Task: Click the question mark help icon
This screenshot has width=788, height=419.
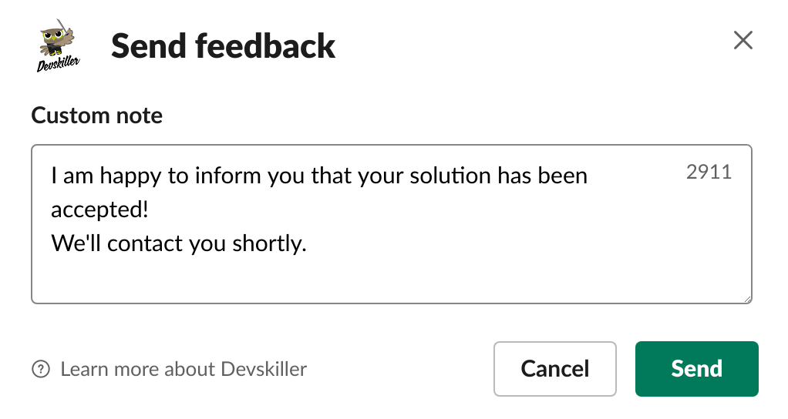Action: (x=40, y=369)
